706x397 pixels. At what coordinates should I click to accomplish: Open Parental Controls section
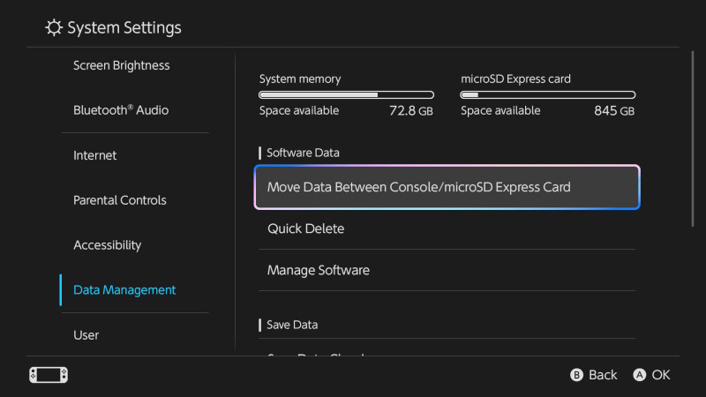click(x=120, y=200)
